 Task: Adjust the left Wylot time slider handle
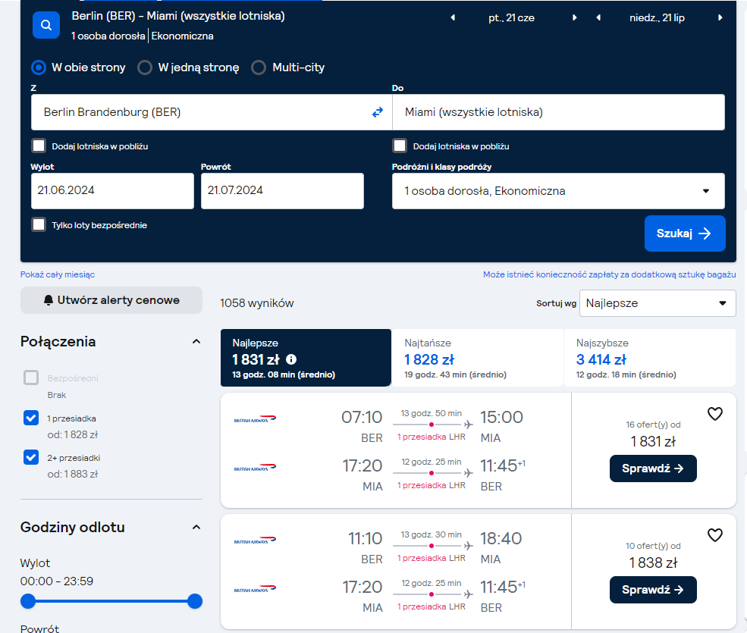(x=28, y=601)
